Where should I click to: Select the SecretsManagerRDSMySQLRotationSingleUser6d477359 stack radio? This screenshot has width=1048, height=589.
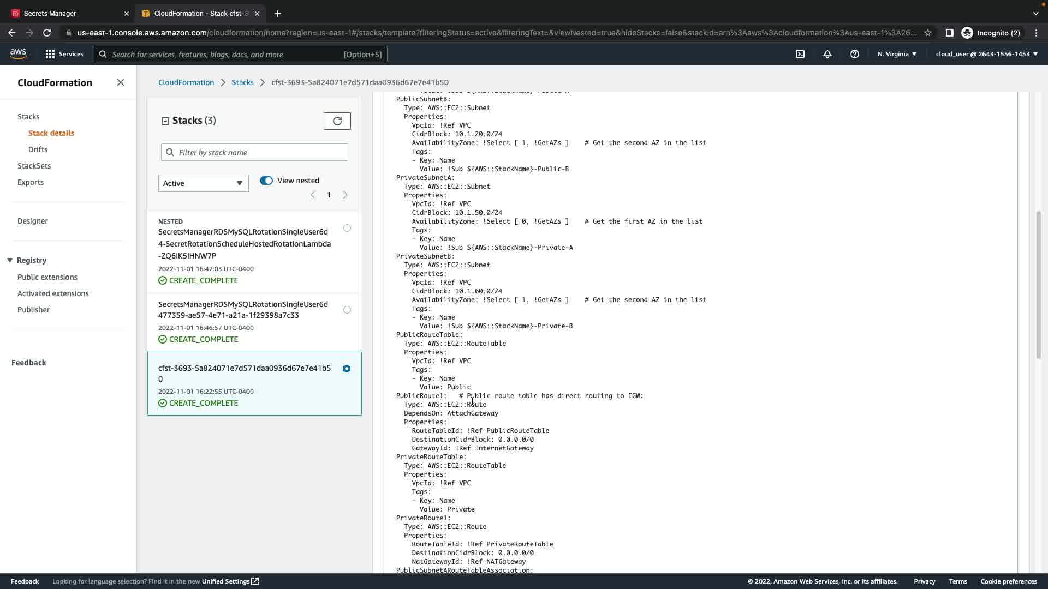point(347,310)
